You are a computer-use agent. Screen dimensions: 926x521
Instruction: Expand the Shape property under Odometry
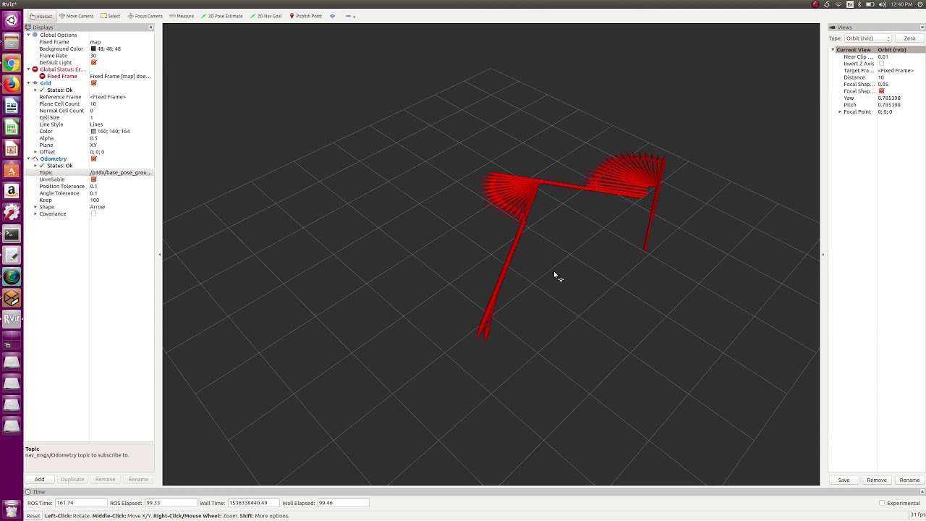(35, 207)
